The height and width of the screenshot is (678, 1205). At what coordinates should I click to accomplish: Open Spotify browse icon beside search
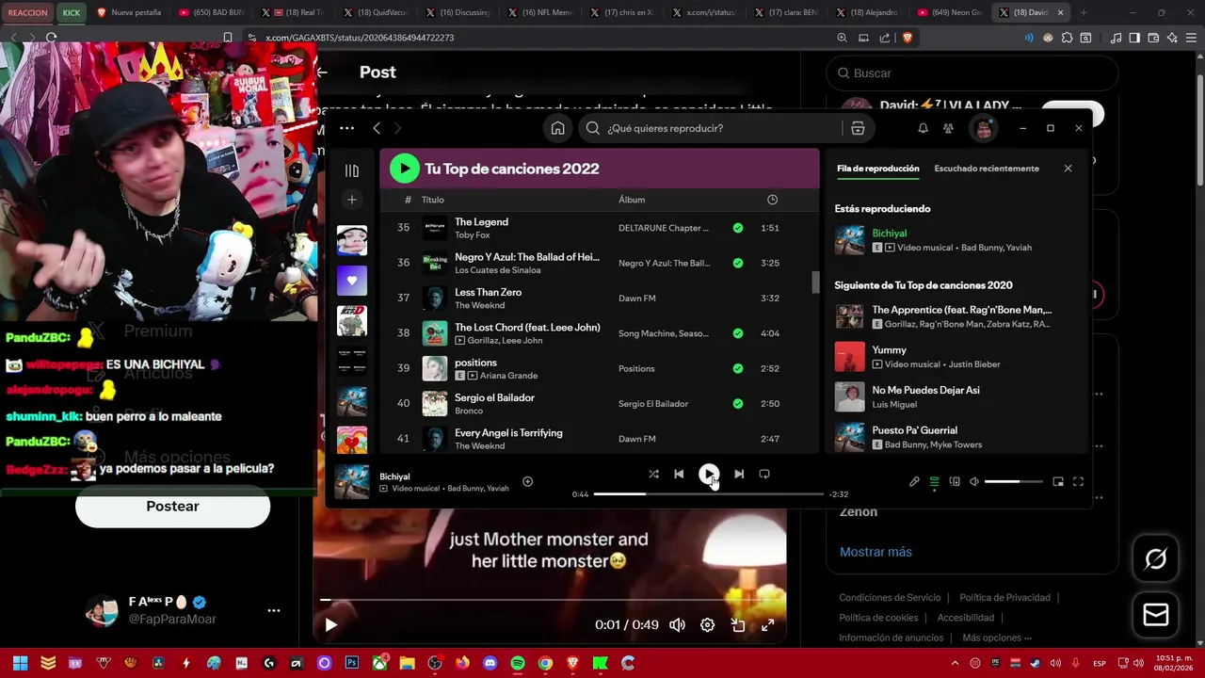tap(858, 128)
